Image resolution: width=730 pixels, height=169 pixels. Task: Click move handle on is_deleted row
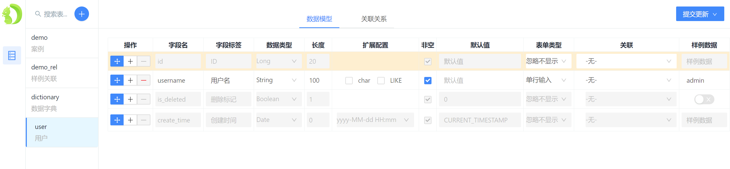(117, 99)
